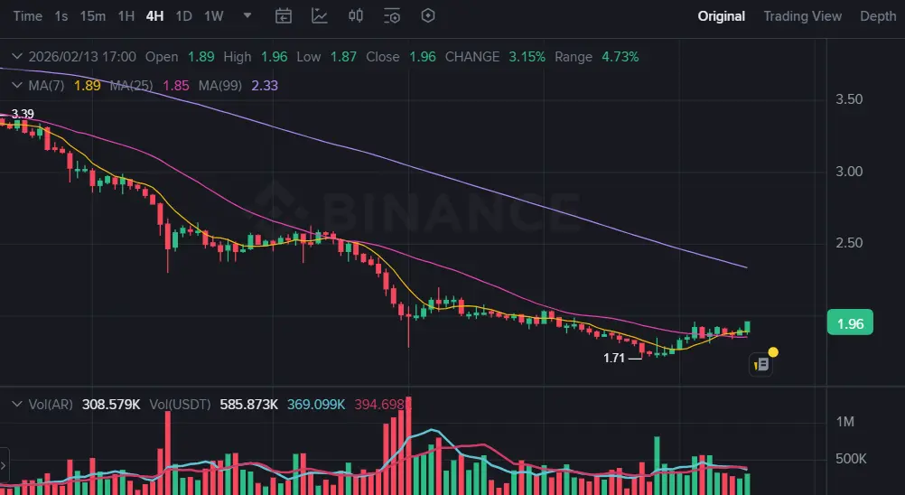Open chart display settings list icon
This screenshot has width=905, height=495.
click(x=392, y=16)
